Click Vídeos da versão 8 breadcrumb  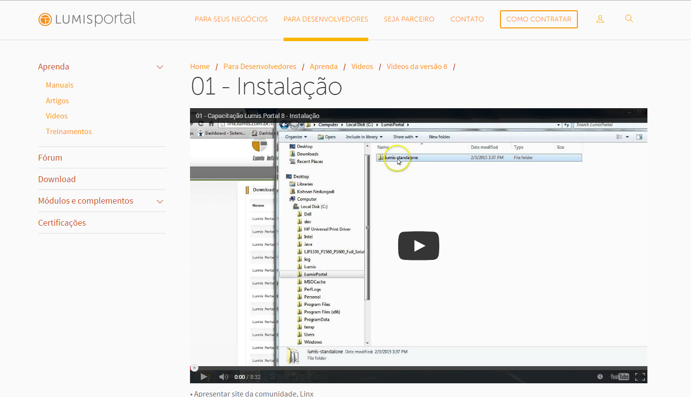[x=417, y=67]
